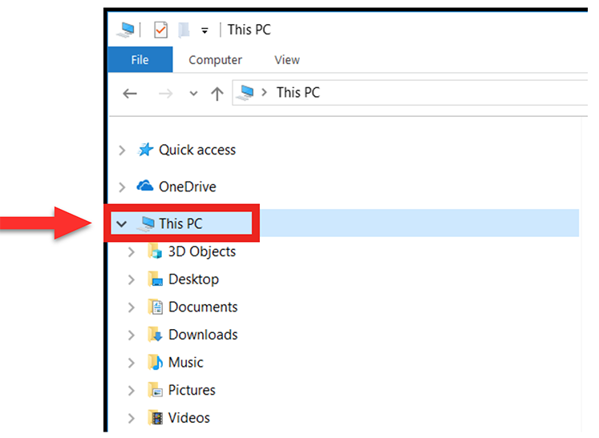Expand the Documents folder node
599x438 pixels.
pos(132,307)
